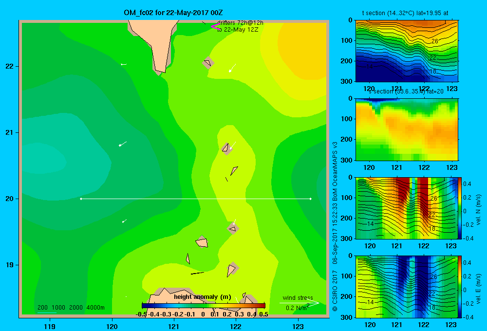Screen dimensions: 487x331
Task: Click the main map longitude label "119"
Action: coord(50,326)
